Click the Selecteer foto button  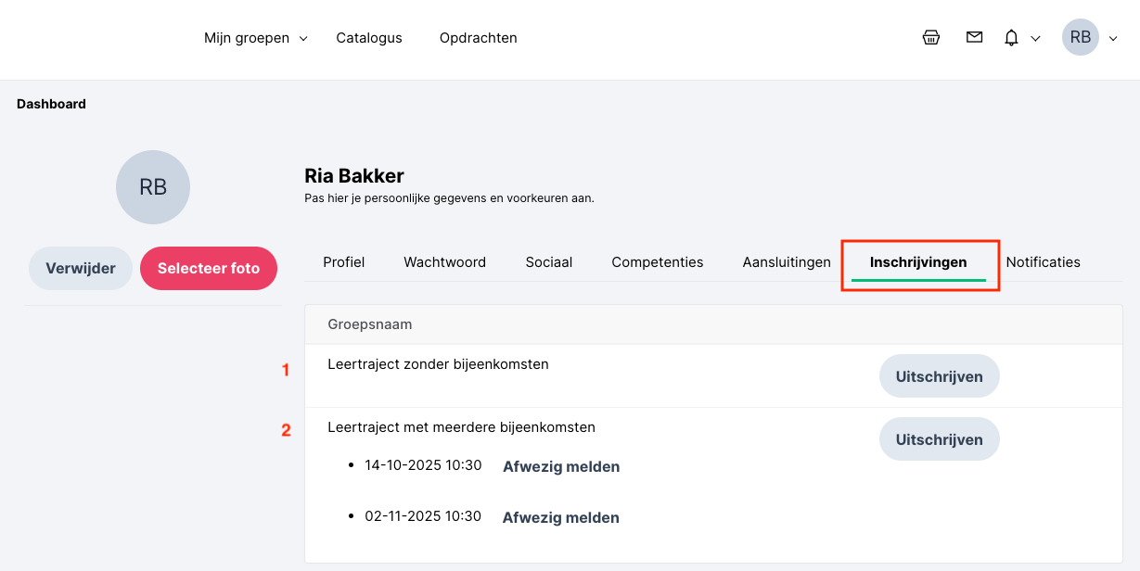[x=209, y=269]
